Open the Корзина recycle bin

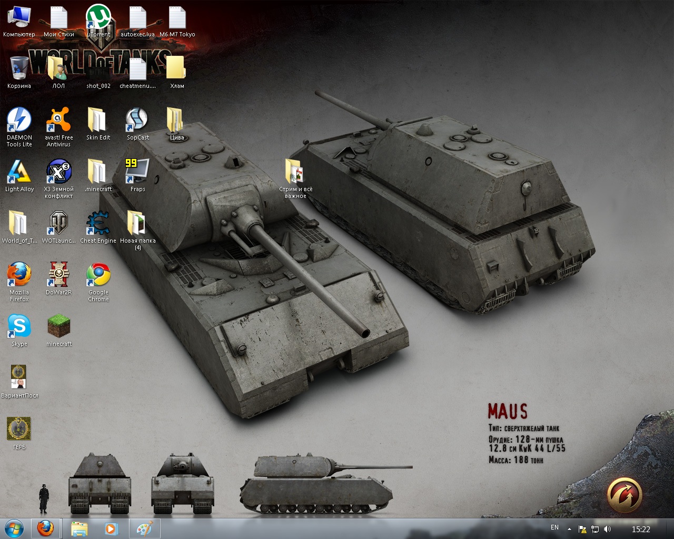pos(19,73)
